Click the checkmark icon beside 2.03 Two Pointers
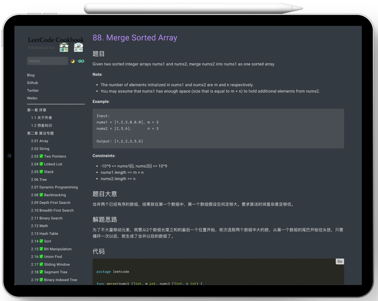The image size is (378, 301). pos(41,156)
